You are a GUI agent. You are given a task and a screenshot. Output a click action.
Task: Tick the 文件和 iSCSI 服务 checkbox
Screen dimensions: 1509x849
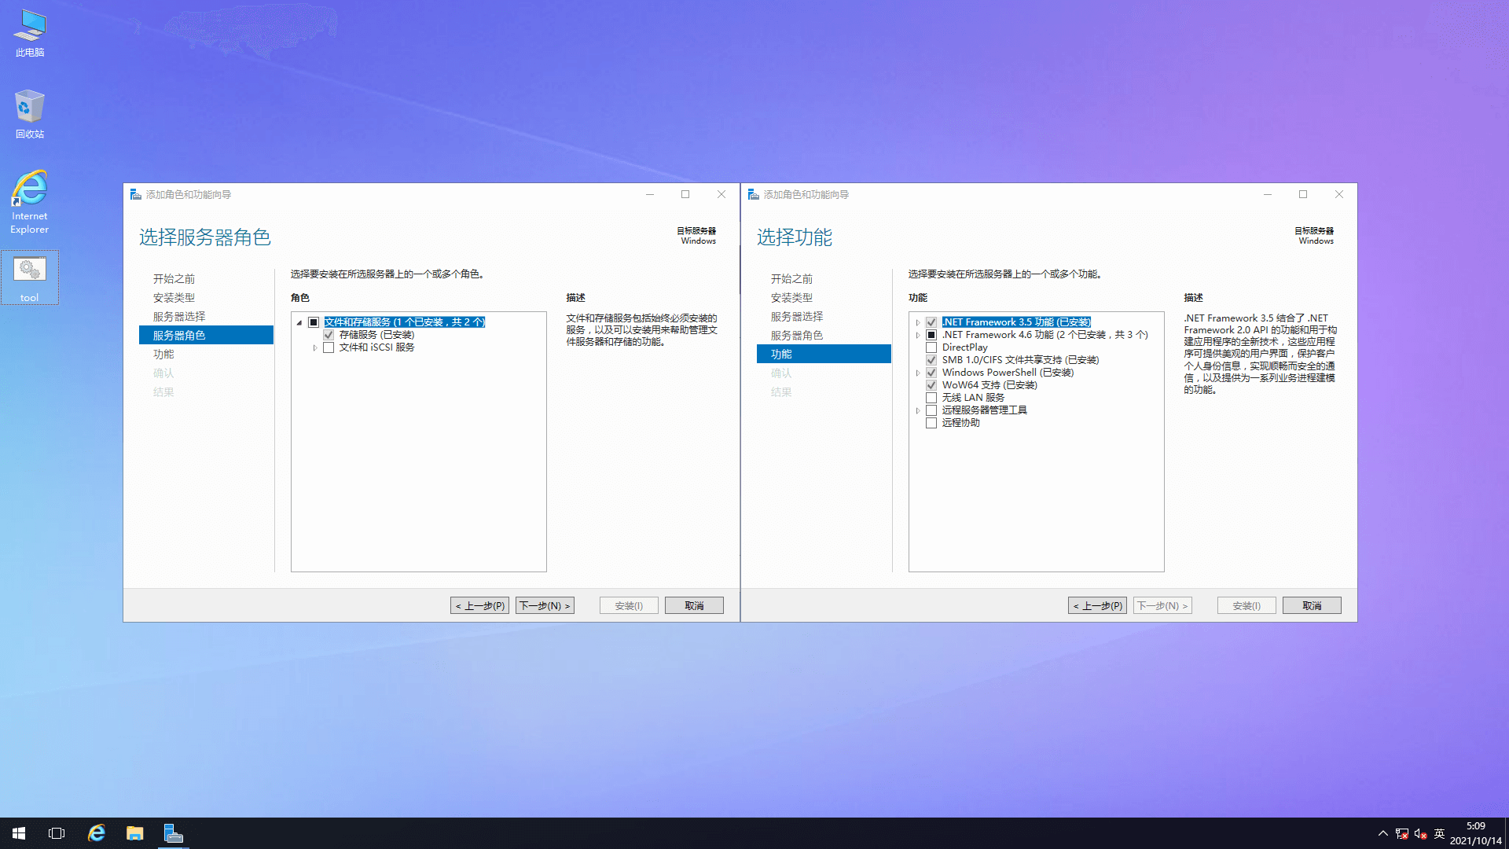point(329,347)
